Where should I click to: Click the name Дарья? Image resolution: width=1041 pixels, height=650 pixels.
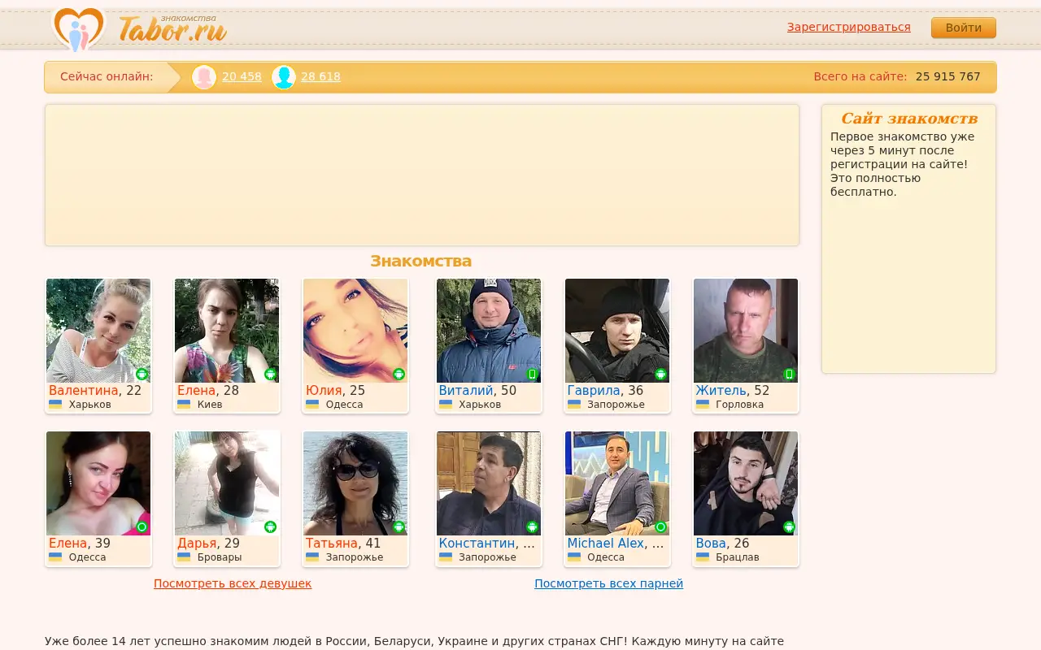pos(197,544)
